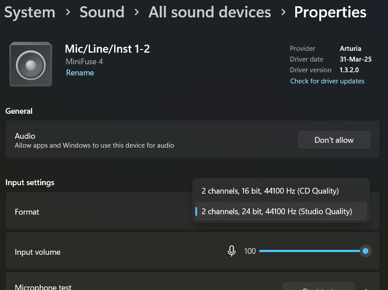Click the speaker device icon
Viewport: 388px width, 290px height.
[x=31, y=64]
